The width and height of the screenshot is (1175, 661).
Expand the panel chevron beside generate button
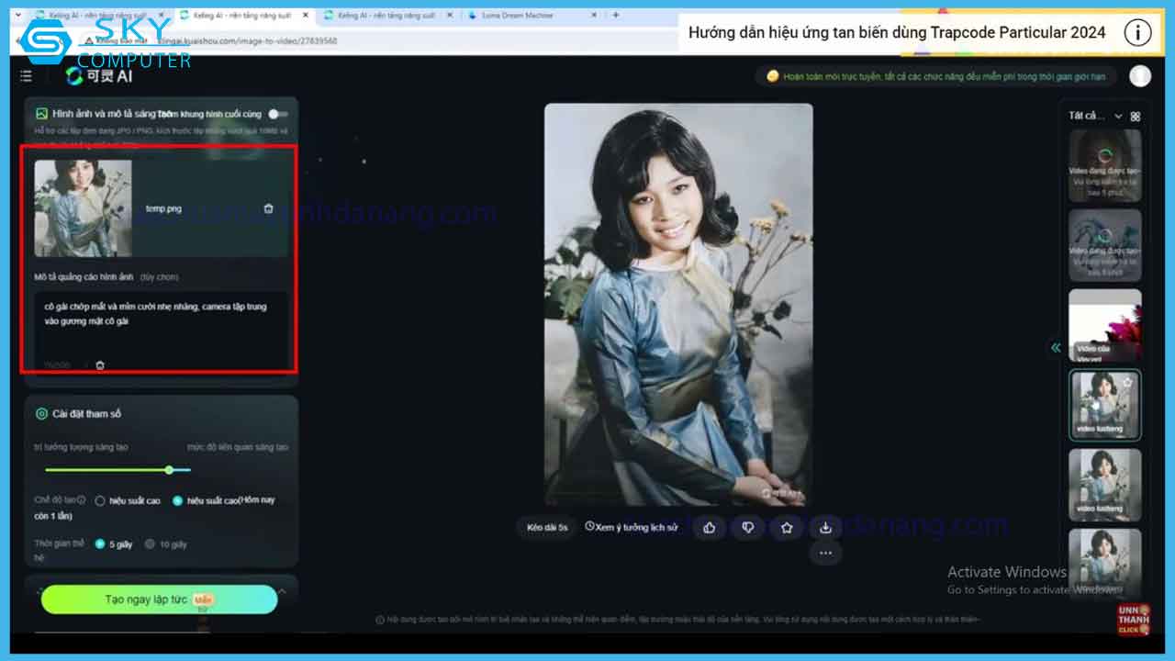point(282,591)
